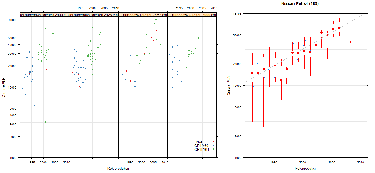Select the strip header ending in 2953 cm

click(143, 15)
